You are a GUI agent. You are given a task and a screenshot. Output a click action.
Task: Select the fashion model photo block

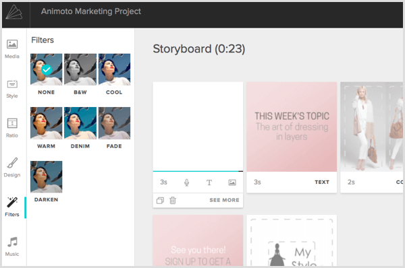click(371, 127)
